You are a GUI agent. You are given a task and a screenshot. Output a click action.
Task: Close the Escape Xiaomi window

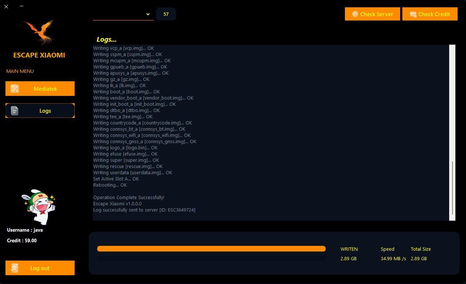(6, 6)
